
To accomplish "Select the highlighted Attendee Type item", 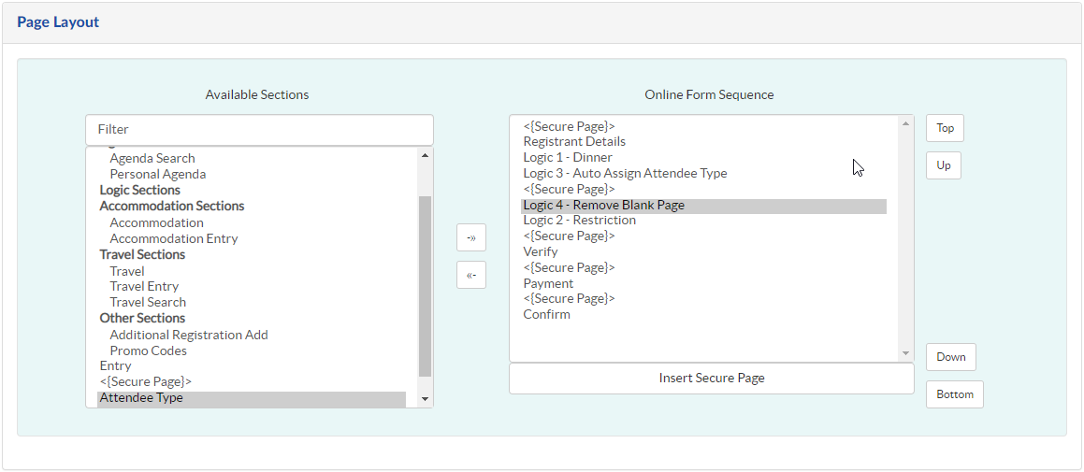I will coord(251,398).
